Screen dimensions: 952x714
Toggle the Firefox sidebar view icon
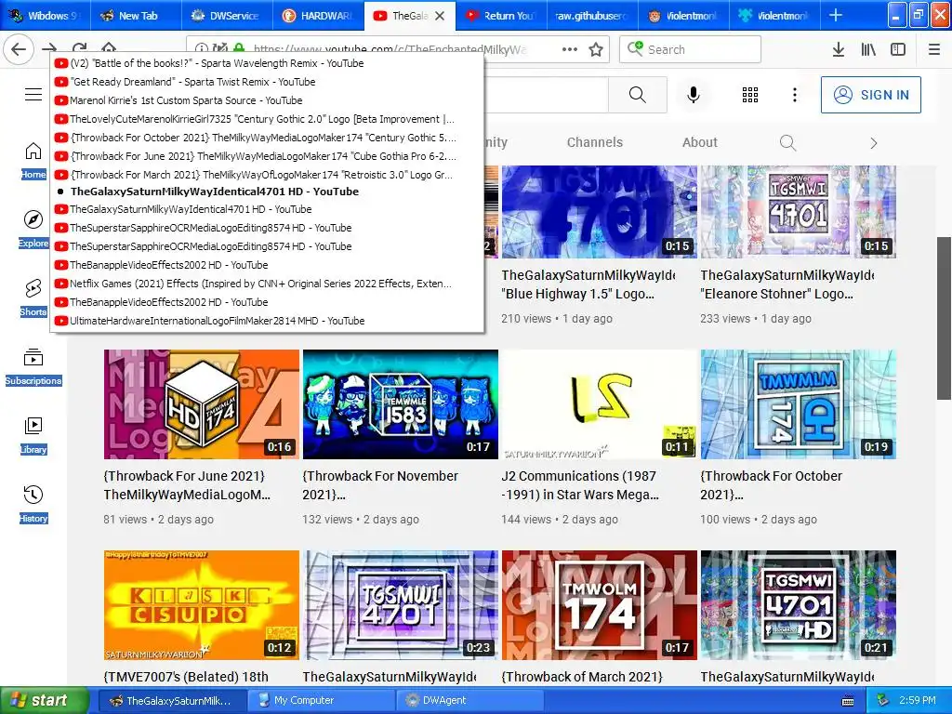coord(898,50)
